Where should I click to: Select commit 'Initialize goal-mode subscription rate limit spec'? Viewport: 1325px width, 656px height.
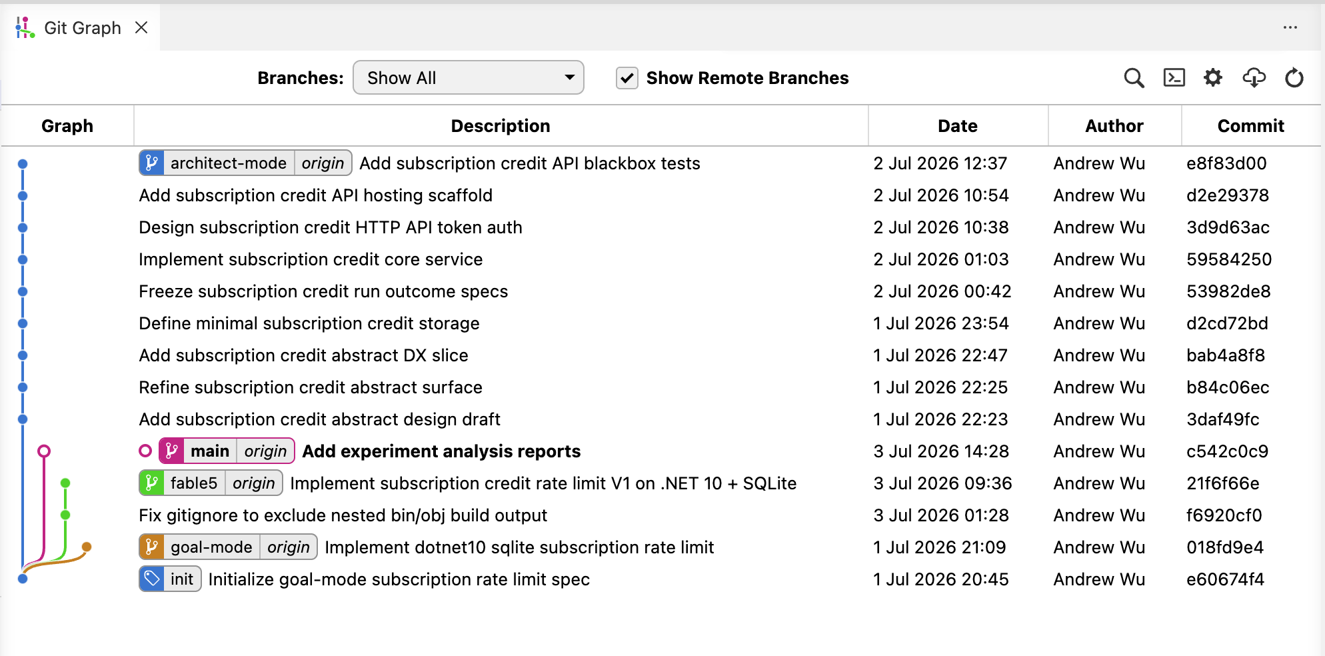click(399, 579)
